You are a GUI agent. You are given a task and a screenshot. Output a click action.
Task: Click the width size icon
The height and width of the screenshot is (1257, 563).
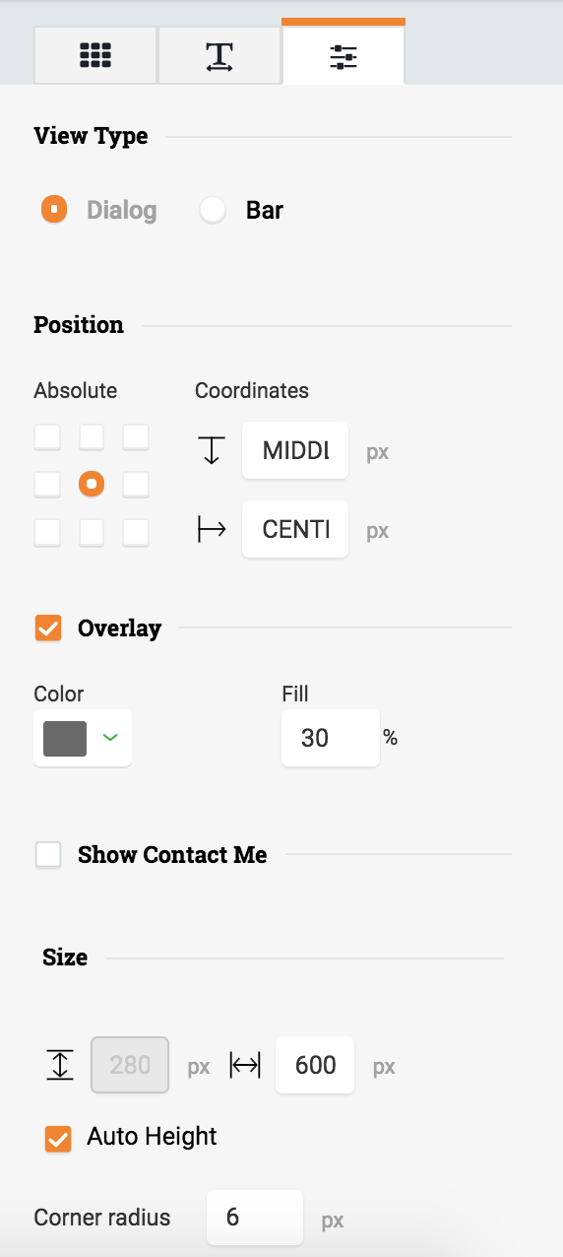pos(245,1065)
